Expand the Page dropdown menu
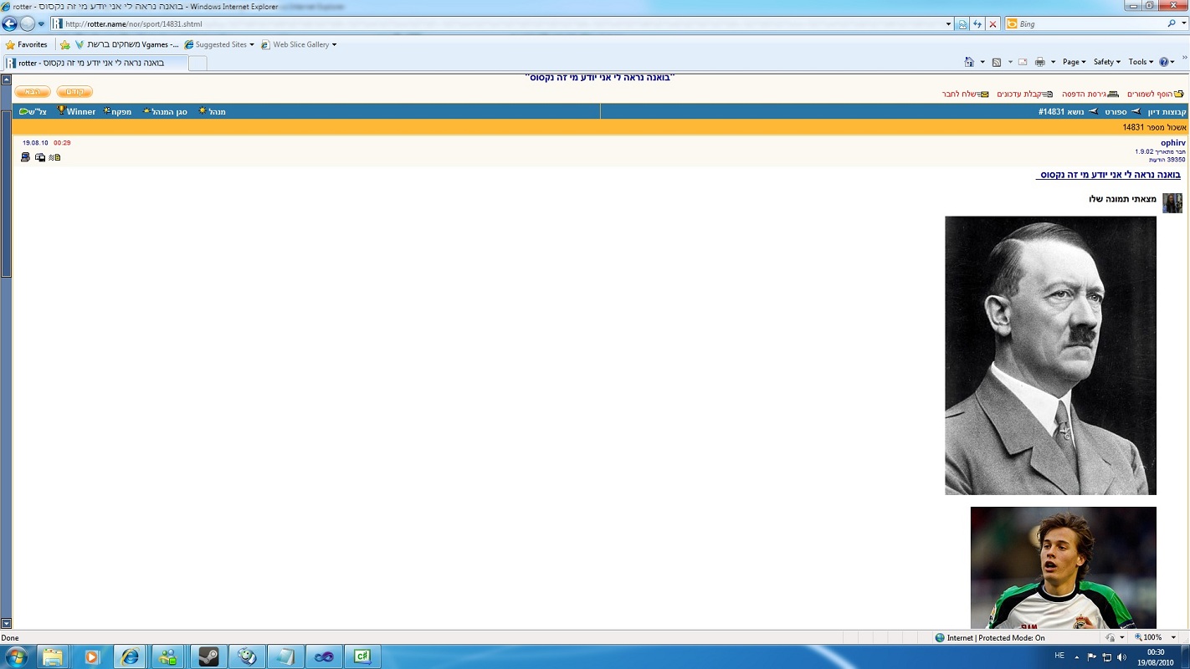Image resolution: width=1190 pixels, height=669 pixels. point(1074,62)
